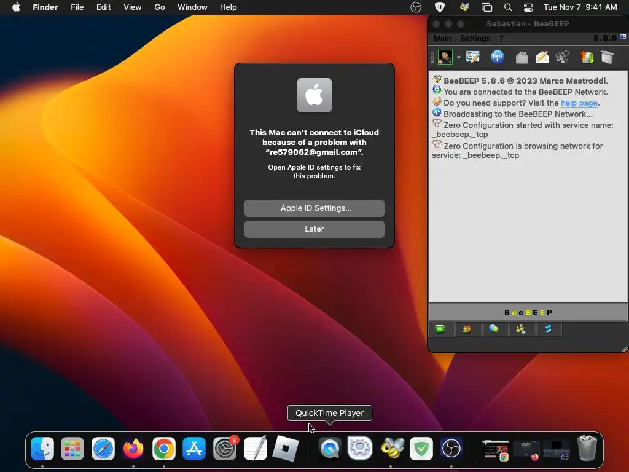Click the BeeBEEP toolbar drag handle
This screenshot has height=472, width=629.
point(432,57)
